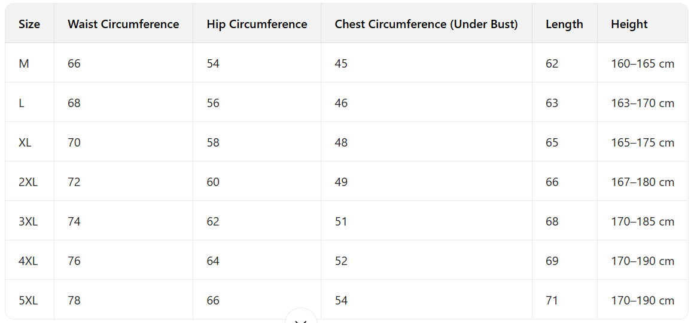Select the Waist Circumference column header
The image size is (694, 323).
[x=123, y=25]
